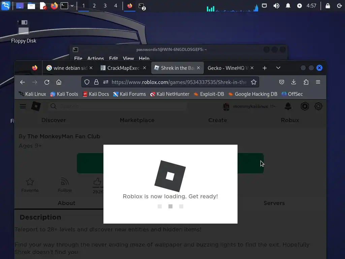Open the file manager launcher in the panel

tap(31, 6)
